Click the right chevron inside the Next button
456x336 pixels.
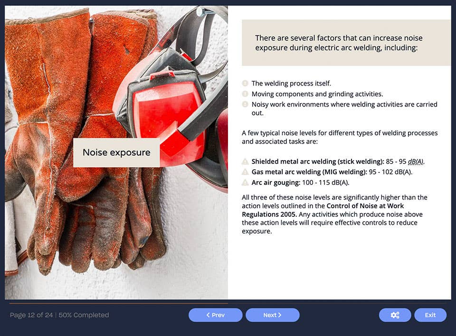[281, 315]
